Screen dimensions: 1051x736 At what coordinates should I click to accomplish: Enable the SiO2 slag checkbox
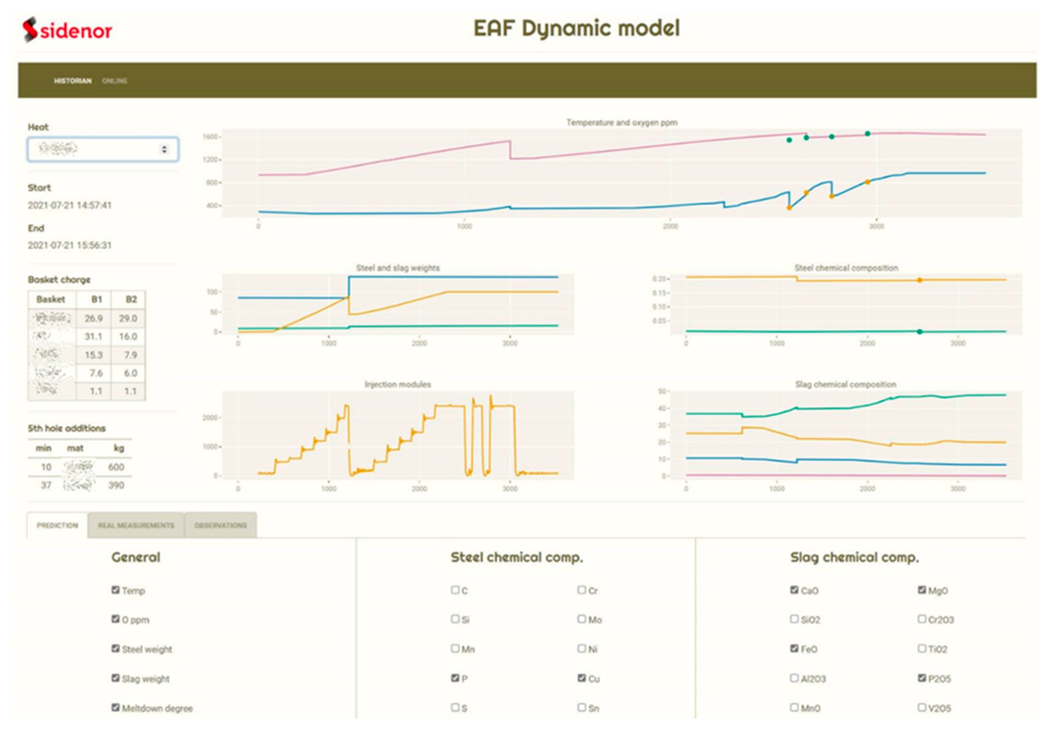[x=794, y=619]
